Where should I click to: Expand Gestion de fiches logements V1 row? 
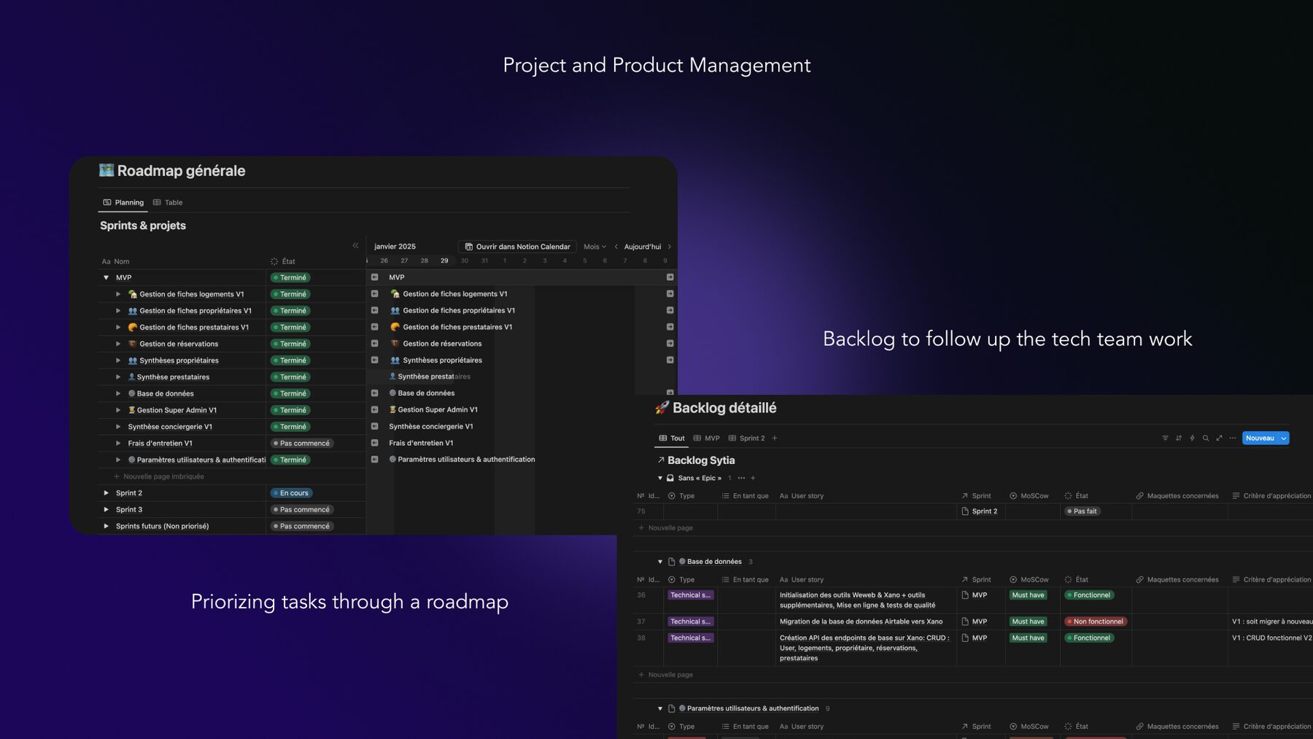tap(118, 295)
